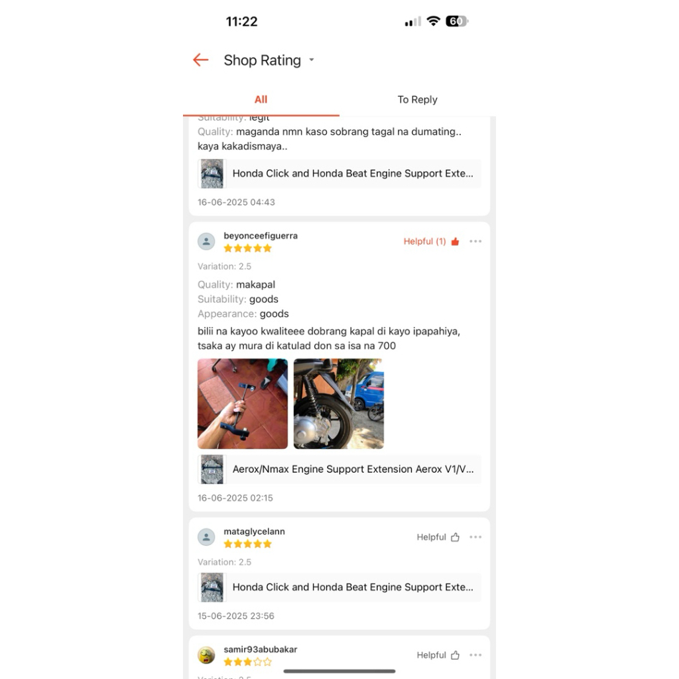Select the All tab

click(x=261, y=99)
